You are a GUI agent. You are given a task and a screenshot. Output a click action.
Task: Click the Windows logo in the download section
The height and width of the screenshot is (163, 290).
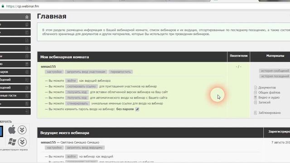click(x=12, y=142)
